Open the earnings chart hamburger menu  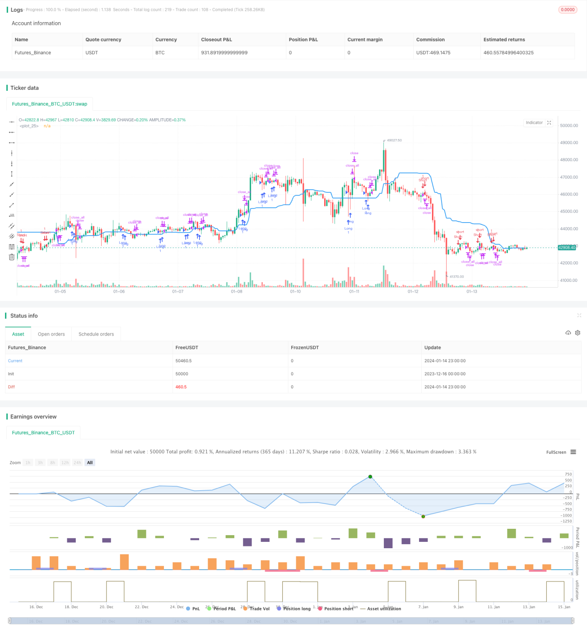[x=573, y=452]
